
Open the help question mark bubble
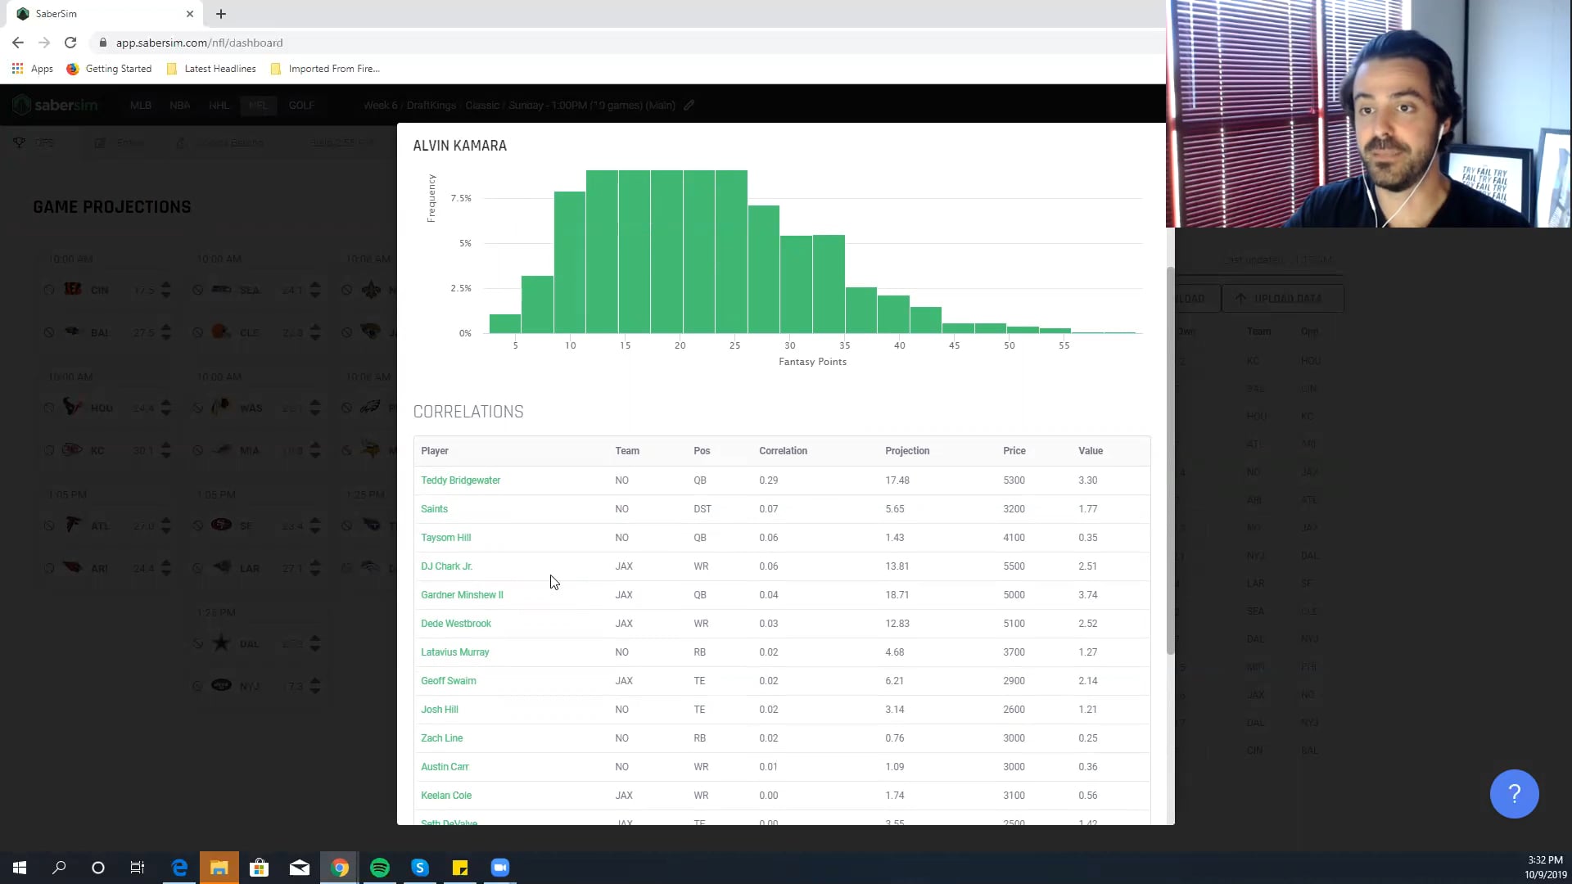tap(1514, 793)
